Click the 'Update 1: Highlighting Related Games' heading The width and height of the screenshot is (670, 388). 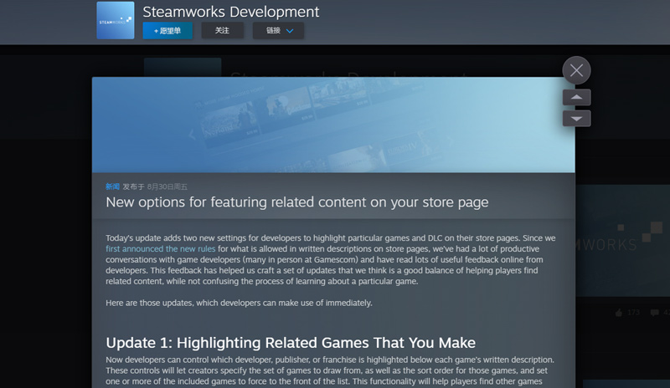[291, 343]
